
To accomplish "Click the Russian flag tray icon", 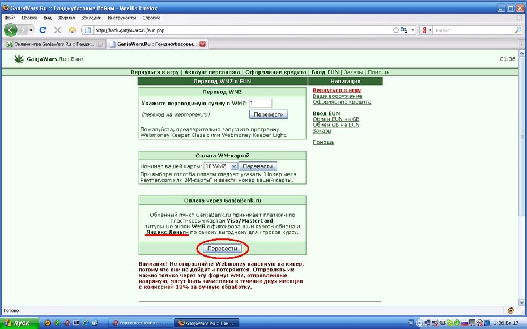I will coord(465,323).
